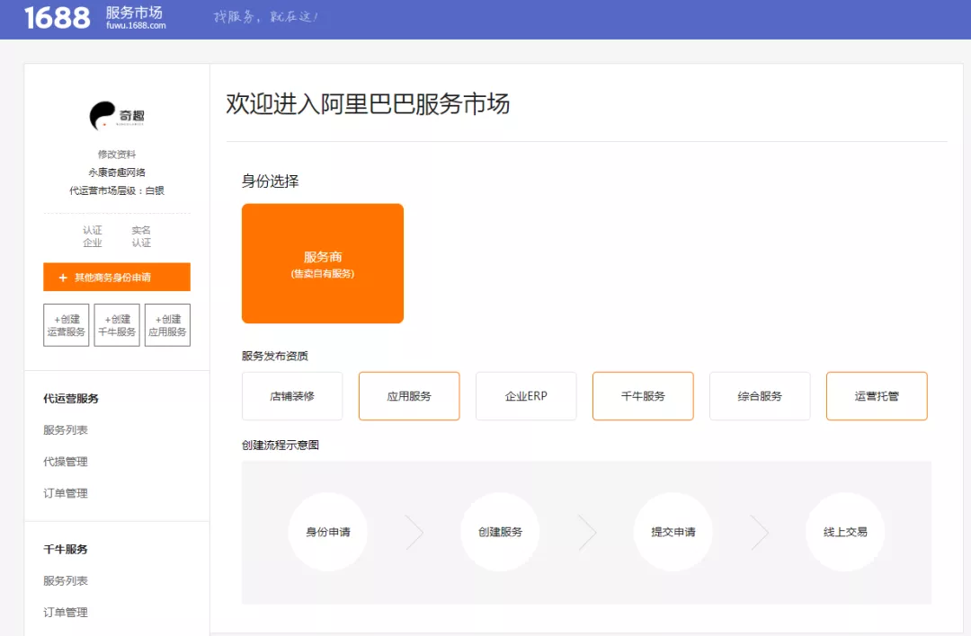Click the 创建服务 step circle

click(501, 532)
